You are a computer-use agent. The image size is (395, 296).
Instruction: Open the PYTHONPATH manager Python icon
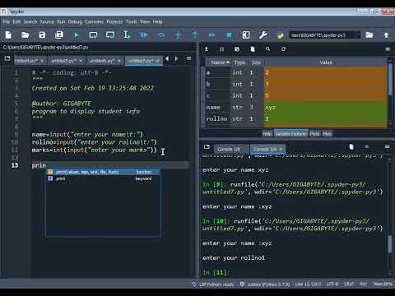280,35
